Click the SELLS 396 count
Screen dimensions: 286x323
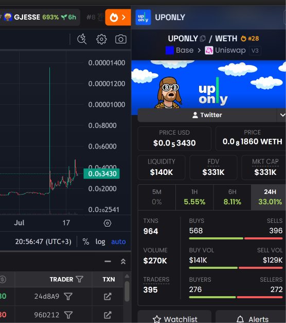pyautogui.click(x=276, y=231)
